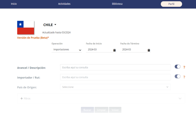Toggle the Arancel / Descripción switch
Screen dimensions: 196x118
(x=178, y=67)
